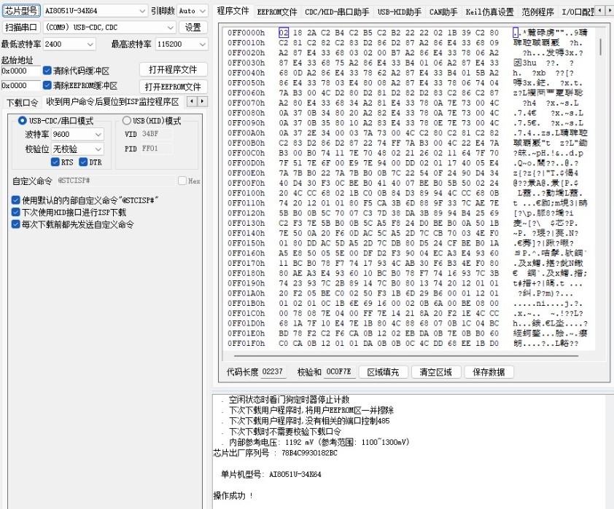614x509 pixels.
Task: Click the 自定义命令 @STCISP# field
Action: click(115, 181)
